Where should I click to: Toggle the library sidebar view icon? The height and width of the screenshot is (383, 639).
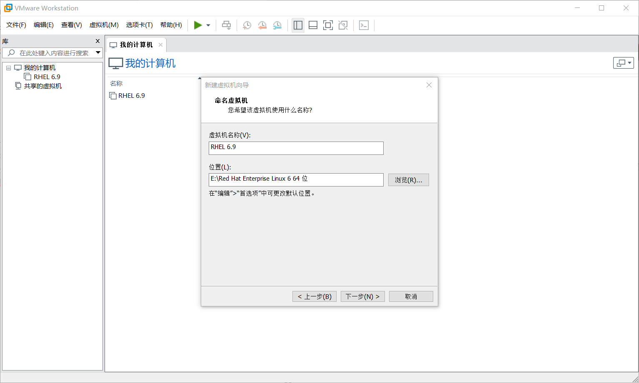click(298, 25)
